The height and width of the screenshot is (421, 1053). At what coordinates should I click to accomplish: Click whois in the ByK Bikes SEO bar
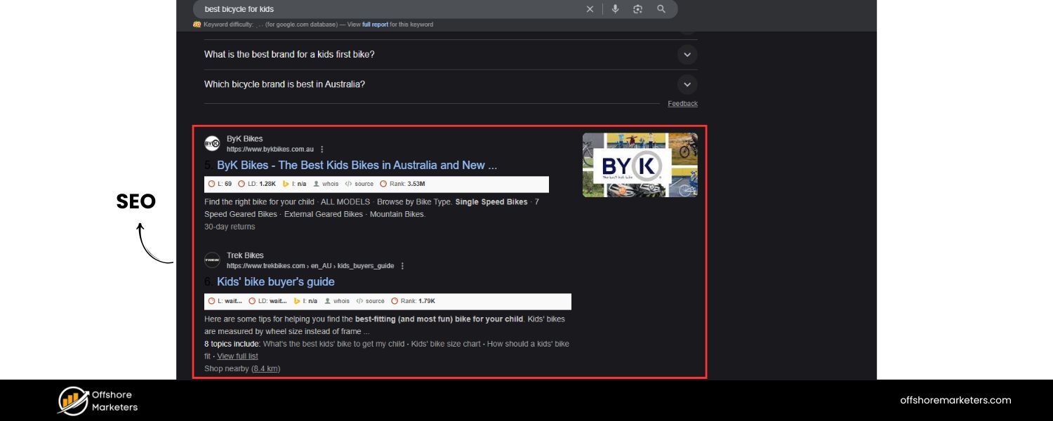pyautogui.click(x=330, y=184)
